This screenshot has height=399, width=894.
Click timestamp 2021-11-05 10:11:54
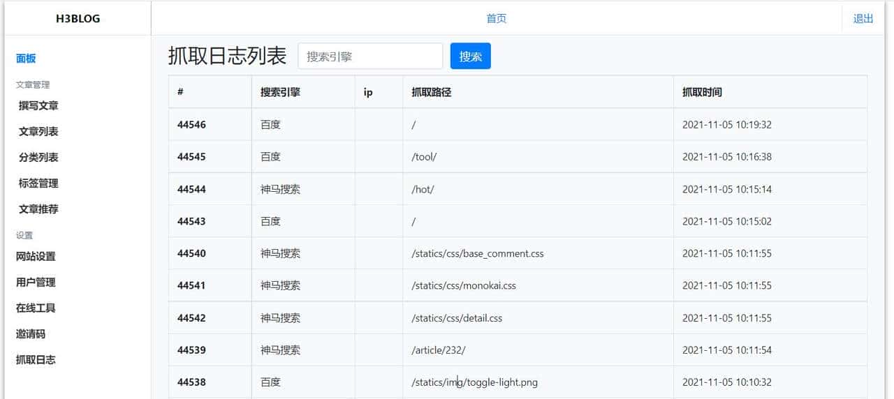point(727,350)
